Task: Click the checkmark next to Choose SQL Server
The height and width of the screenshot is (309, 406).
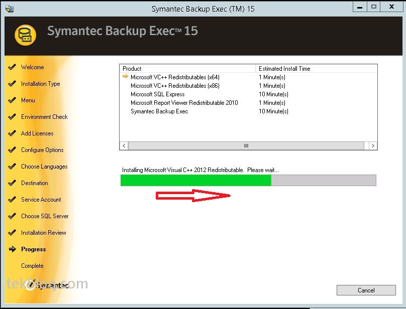Action: coord(12,216)
